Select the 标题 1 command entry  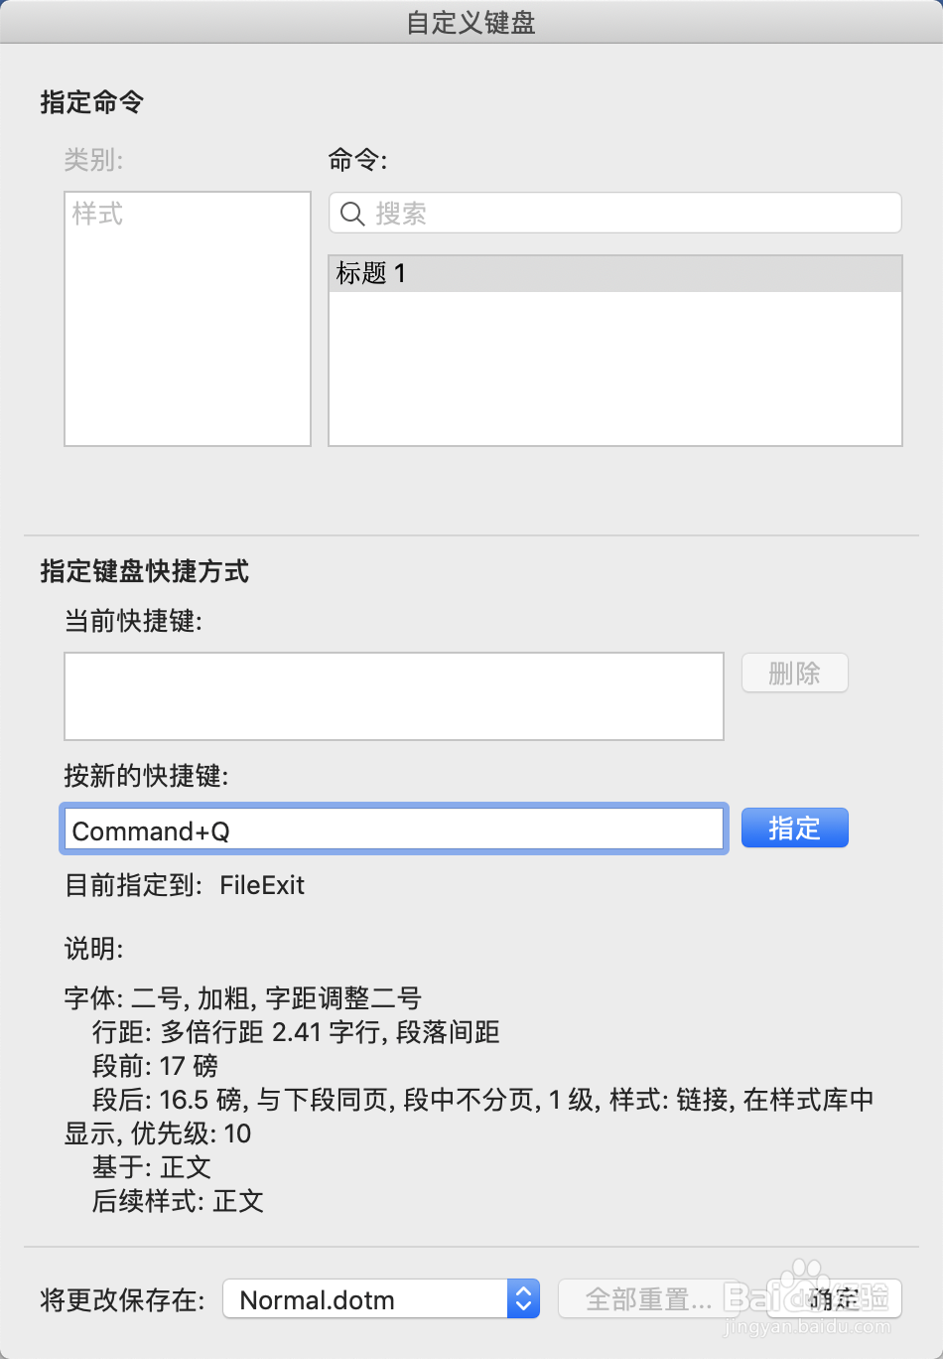[x=614, y=273]
